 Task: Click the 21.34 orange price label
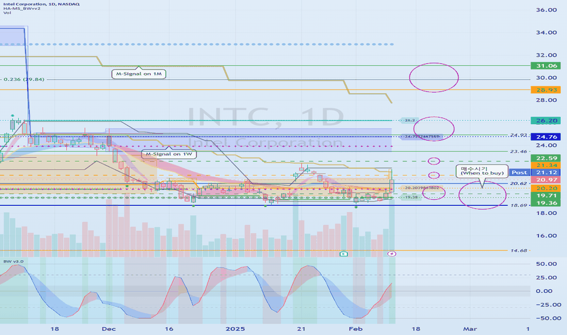click(x=546, y=165)
